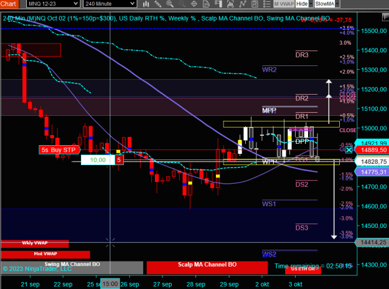Image resolution: width=389 pixels, height=289 pixels.
Task: Click the 15200,00 price axis label
Action: pyautogui.click(x=374, y=89)
